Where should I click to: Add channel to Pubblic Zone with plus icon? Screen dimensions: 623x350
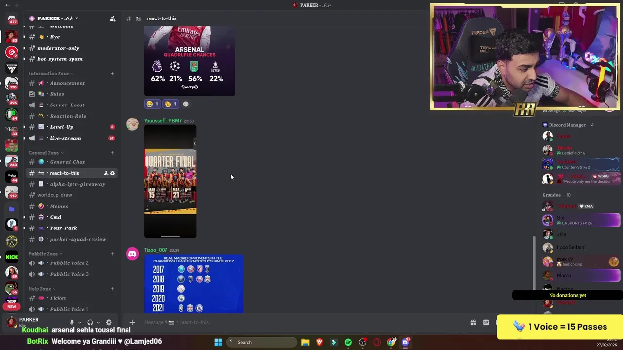(112, 254)
